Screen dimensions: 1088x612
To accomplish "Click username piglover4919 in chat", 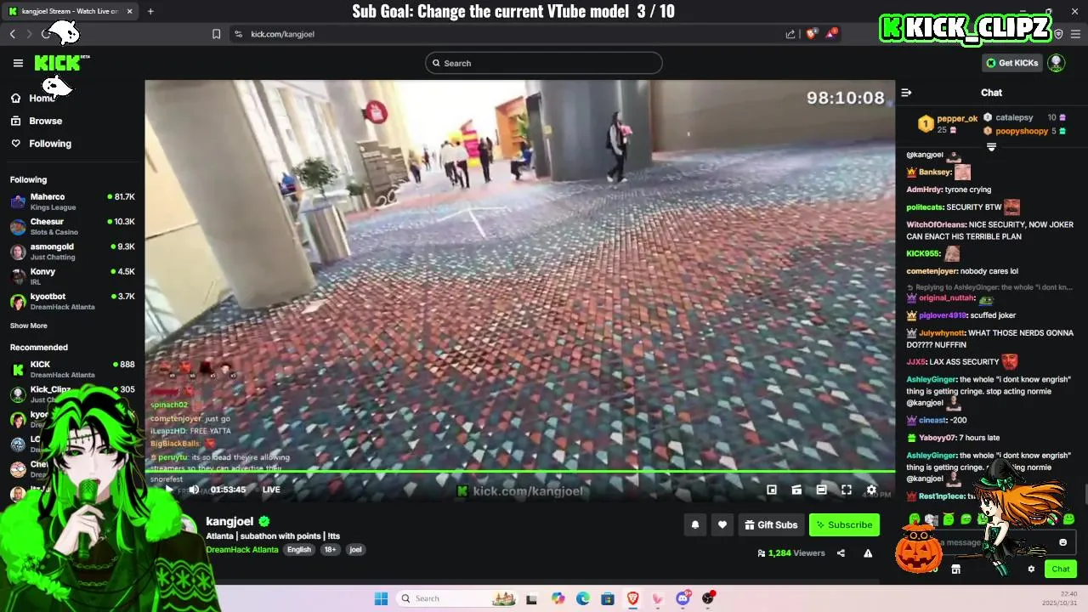I will 943,315.
